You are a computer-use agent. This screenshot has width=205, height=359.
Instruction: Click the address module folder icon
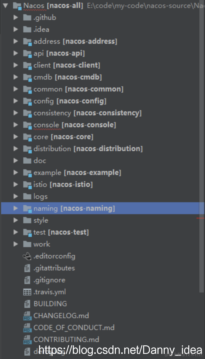tap(27, 41)
